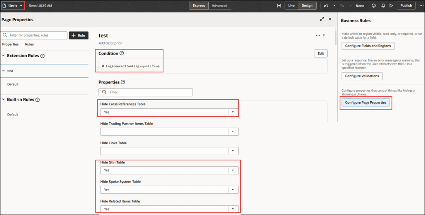Click the Preview play icon
This screenshot has height=215, width=425.
(x=391, y=5)
